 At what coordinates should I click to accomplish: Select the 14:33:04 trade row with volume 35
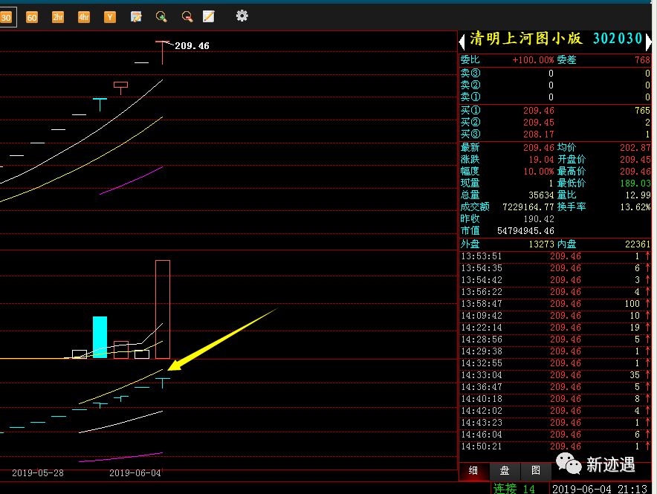tap(555, 375)
